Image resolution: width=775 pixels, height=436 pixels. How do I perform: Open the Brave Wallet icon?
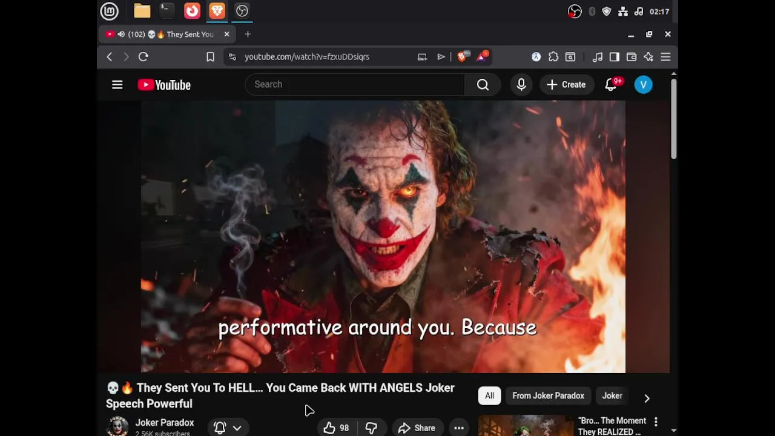click(632, 56)
